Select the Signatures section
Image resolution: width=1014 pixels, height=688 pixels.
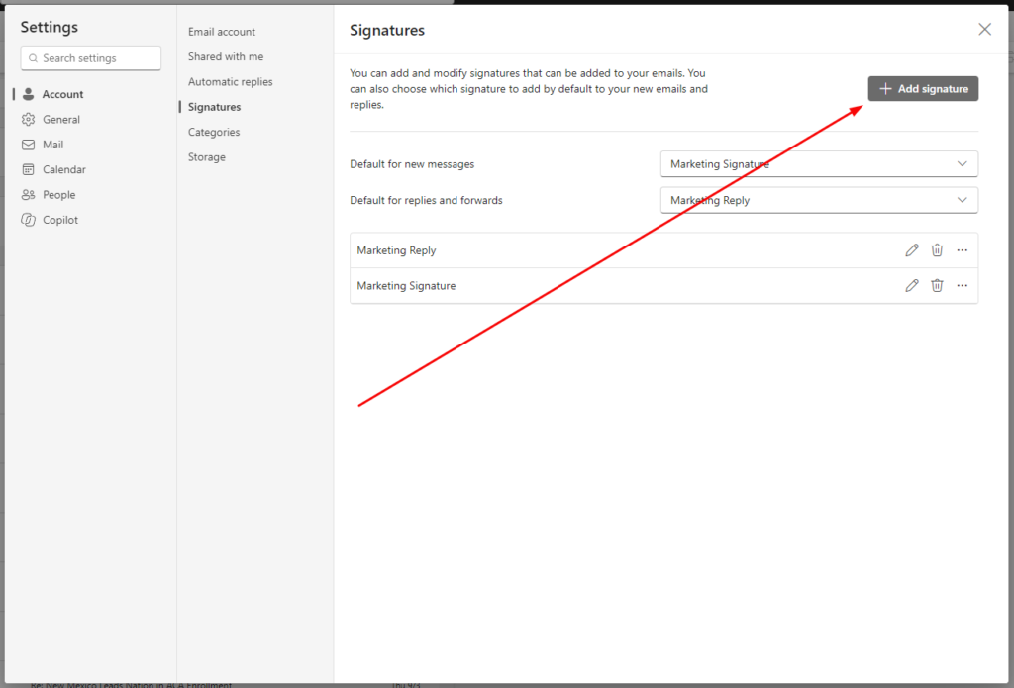(x=214, y=107)
